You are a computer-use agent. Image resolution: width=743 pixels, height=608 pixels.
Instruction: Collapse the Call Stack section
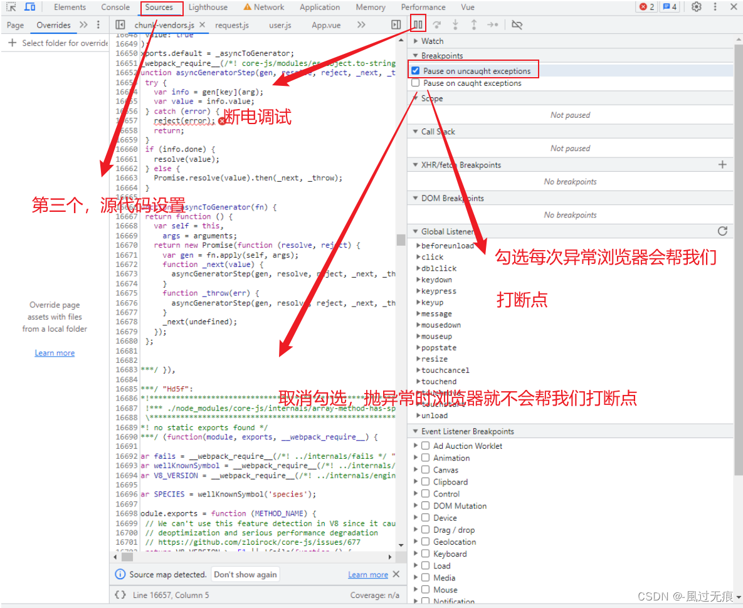pyautogui.click(x=416, y=132)
